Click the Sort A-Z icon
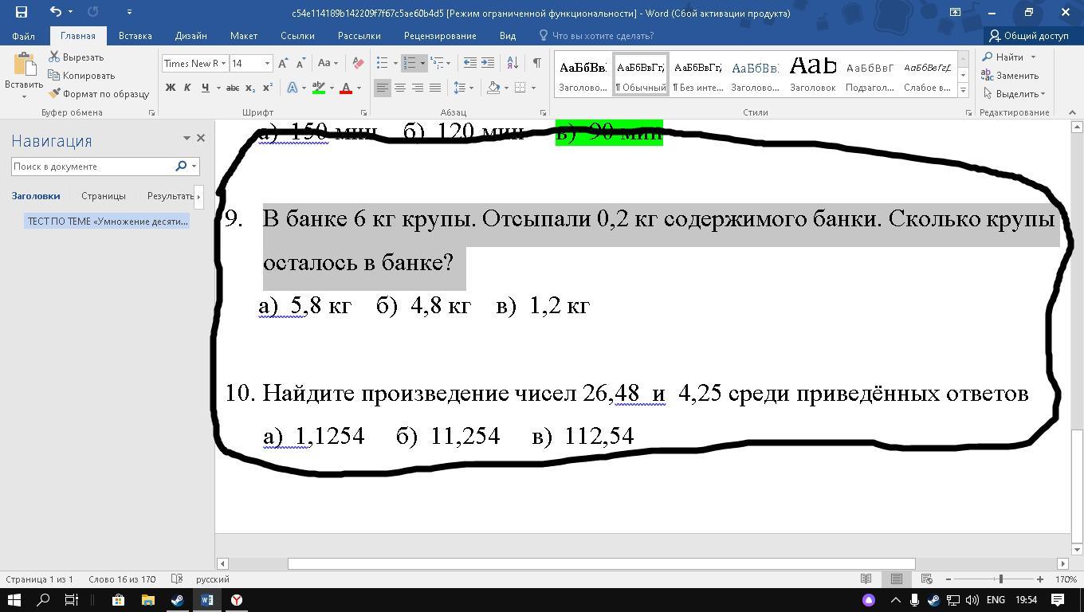This screenshot has width=1084, height=612. coord(513,63)
